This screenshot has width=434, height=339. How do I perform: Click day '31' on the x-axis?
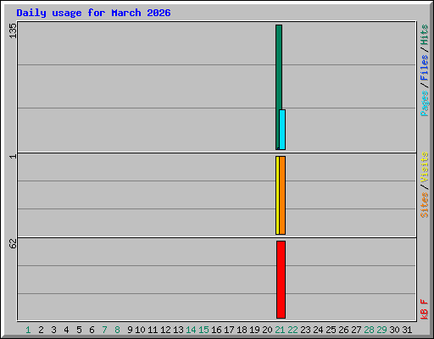pos(407,330)
